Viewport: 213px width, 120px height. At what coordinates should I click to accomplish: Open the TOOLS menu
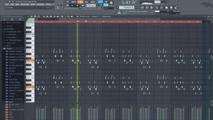click(x=48, y=4)
